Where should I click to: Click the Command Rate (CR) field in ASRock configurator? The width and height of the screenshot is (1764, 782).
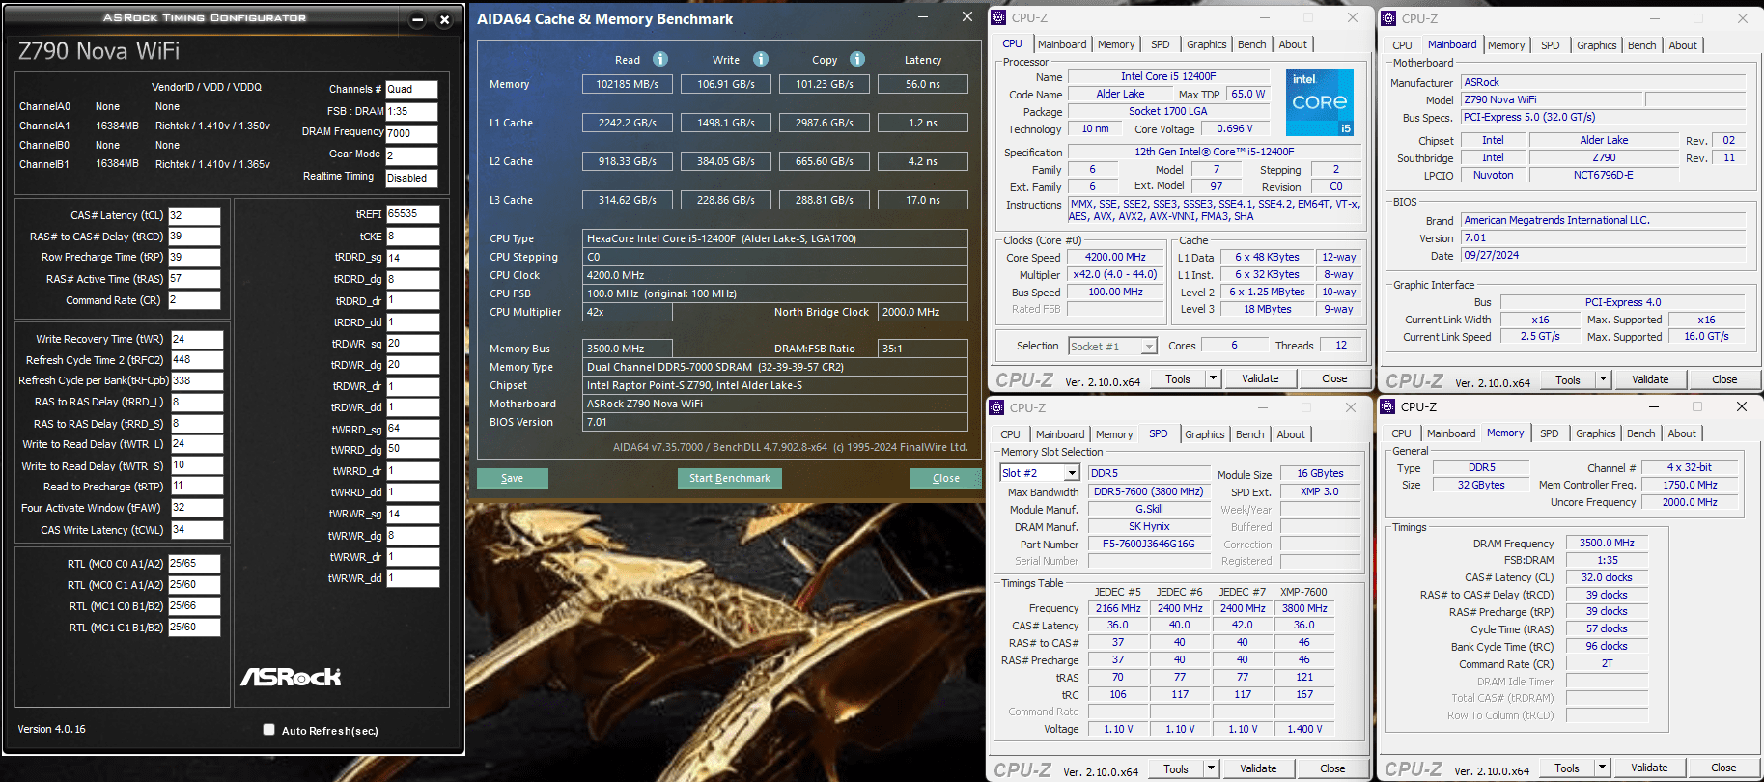pos(194,300)
